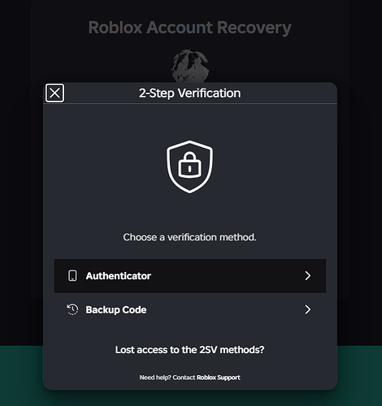Screen dimensions: 382x406
Task: Close the 2-Step Verification dialog
Action: tap(54, 93)
